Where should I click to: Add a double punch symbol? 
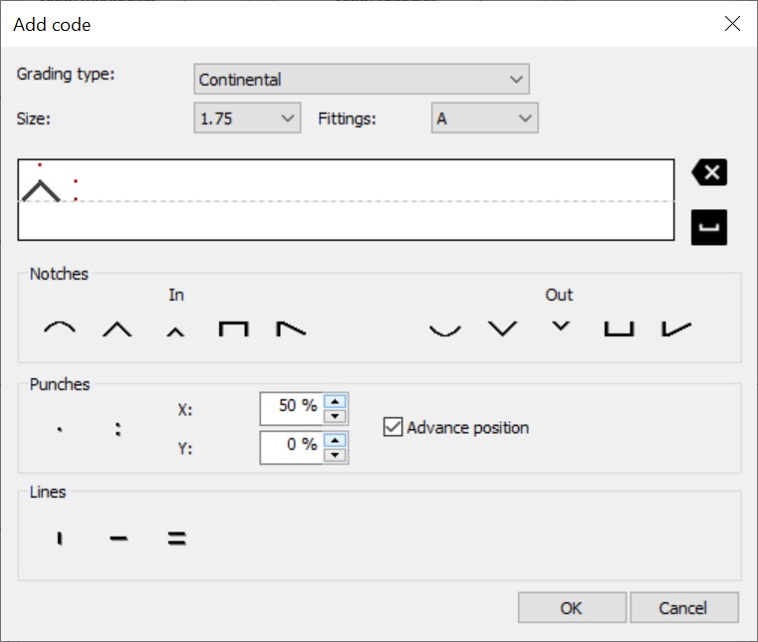coord(118,429)
